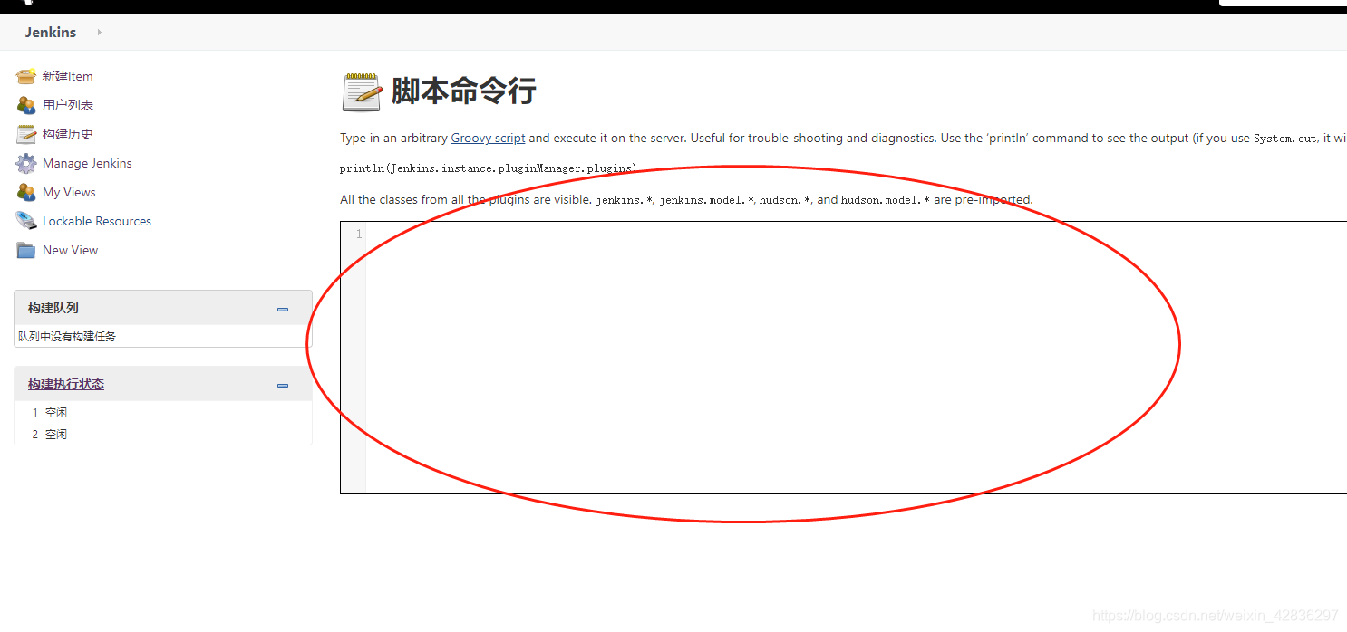Select executor 2 空闲 row
This screenshot has height=632, width=1347.
163,434
